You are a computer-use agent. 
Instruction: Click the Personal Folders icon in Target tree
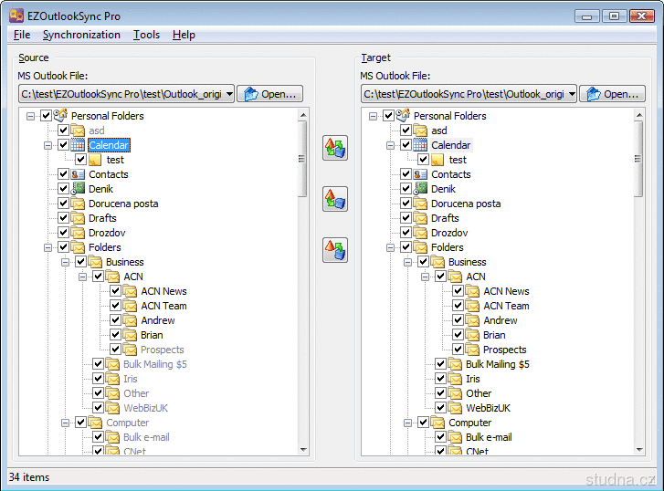404,116
